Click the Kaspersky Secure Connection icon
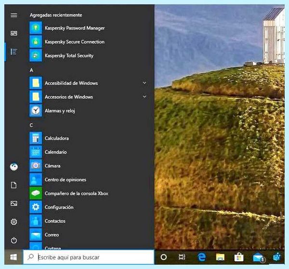Viewport: 289px width, 269px height. click(36, 41)
